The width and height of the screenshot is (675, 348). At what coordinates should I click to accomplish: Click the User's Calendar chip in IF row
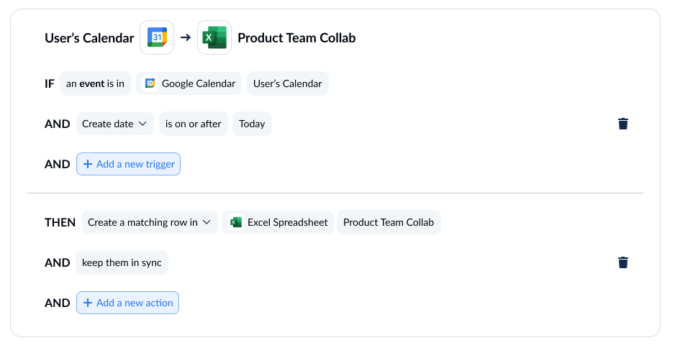pyautogui.click(x=288, y=83)
